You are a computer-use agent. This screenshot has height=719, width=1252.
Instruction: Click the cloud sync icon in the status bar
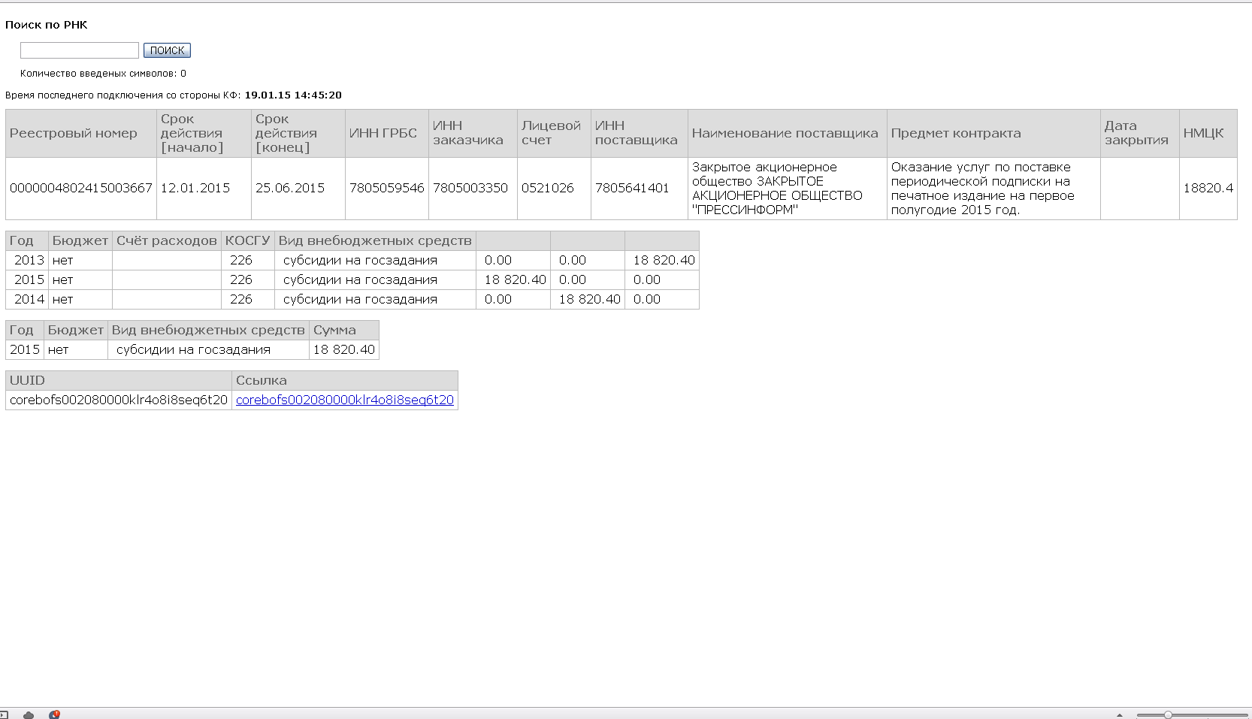pos(29,714)
